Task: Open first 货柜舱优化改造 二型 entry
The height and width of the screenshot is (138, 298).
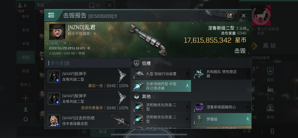Action: tap(161, 107)
